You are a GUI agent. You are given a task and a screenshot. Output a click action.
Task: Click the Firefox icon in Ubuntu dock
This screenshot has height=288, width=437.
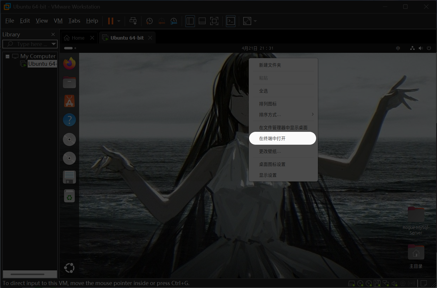(x=69, y=63)
